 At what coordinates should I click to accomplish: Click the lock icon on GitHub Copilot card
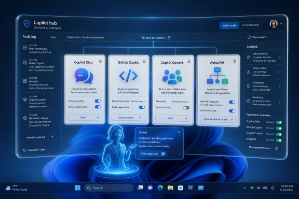144,61
